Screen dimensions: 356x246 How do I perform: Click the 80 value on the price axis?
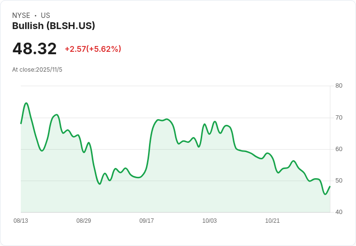point(339,86)
